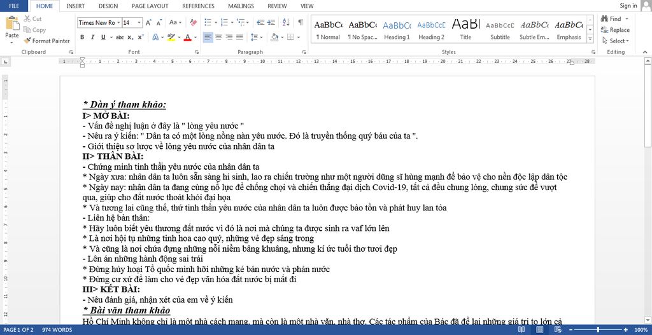The width and height of the screenshot is (652, 335).
Task: Click the tab selector at ruler corner
Action: [5, 62]
